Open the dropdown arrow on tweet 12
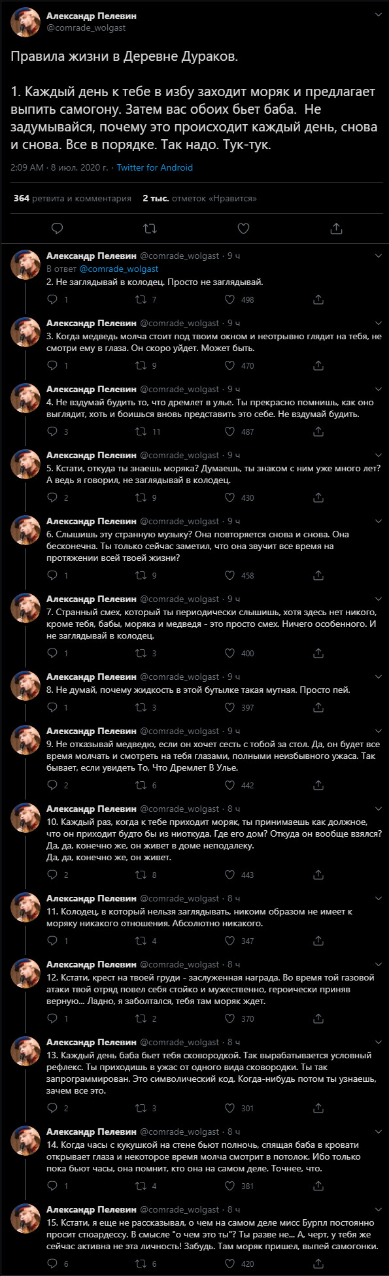The image size is (389, 1276). [379, 964]
